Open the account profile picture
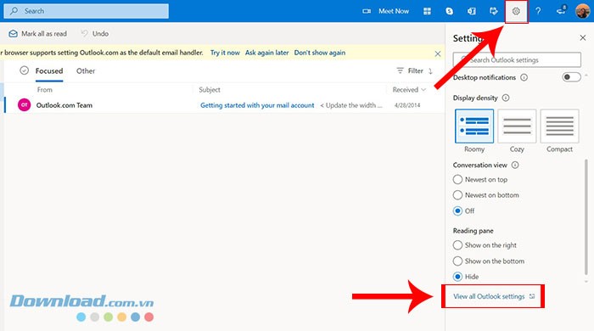The image size is (594, 331). (583, 11)
